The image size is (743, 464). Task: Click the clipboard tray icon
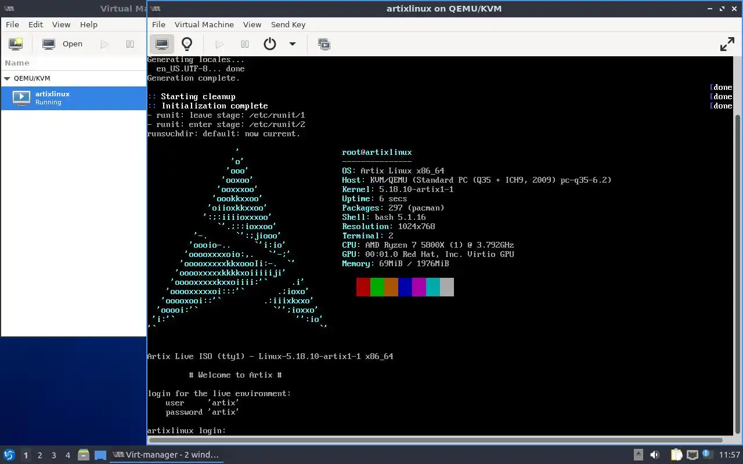677,455
